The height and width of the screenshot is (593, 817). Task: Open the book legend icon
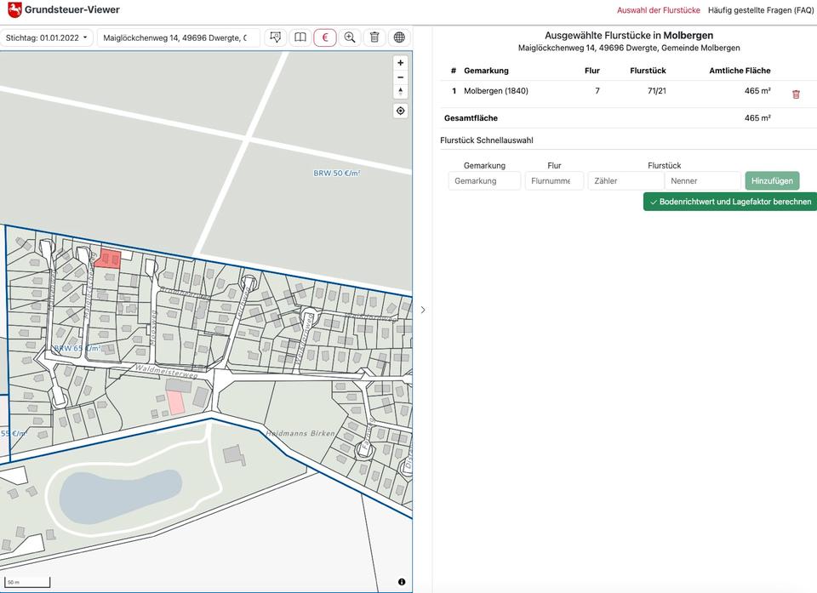point(300,37)
